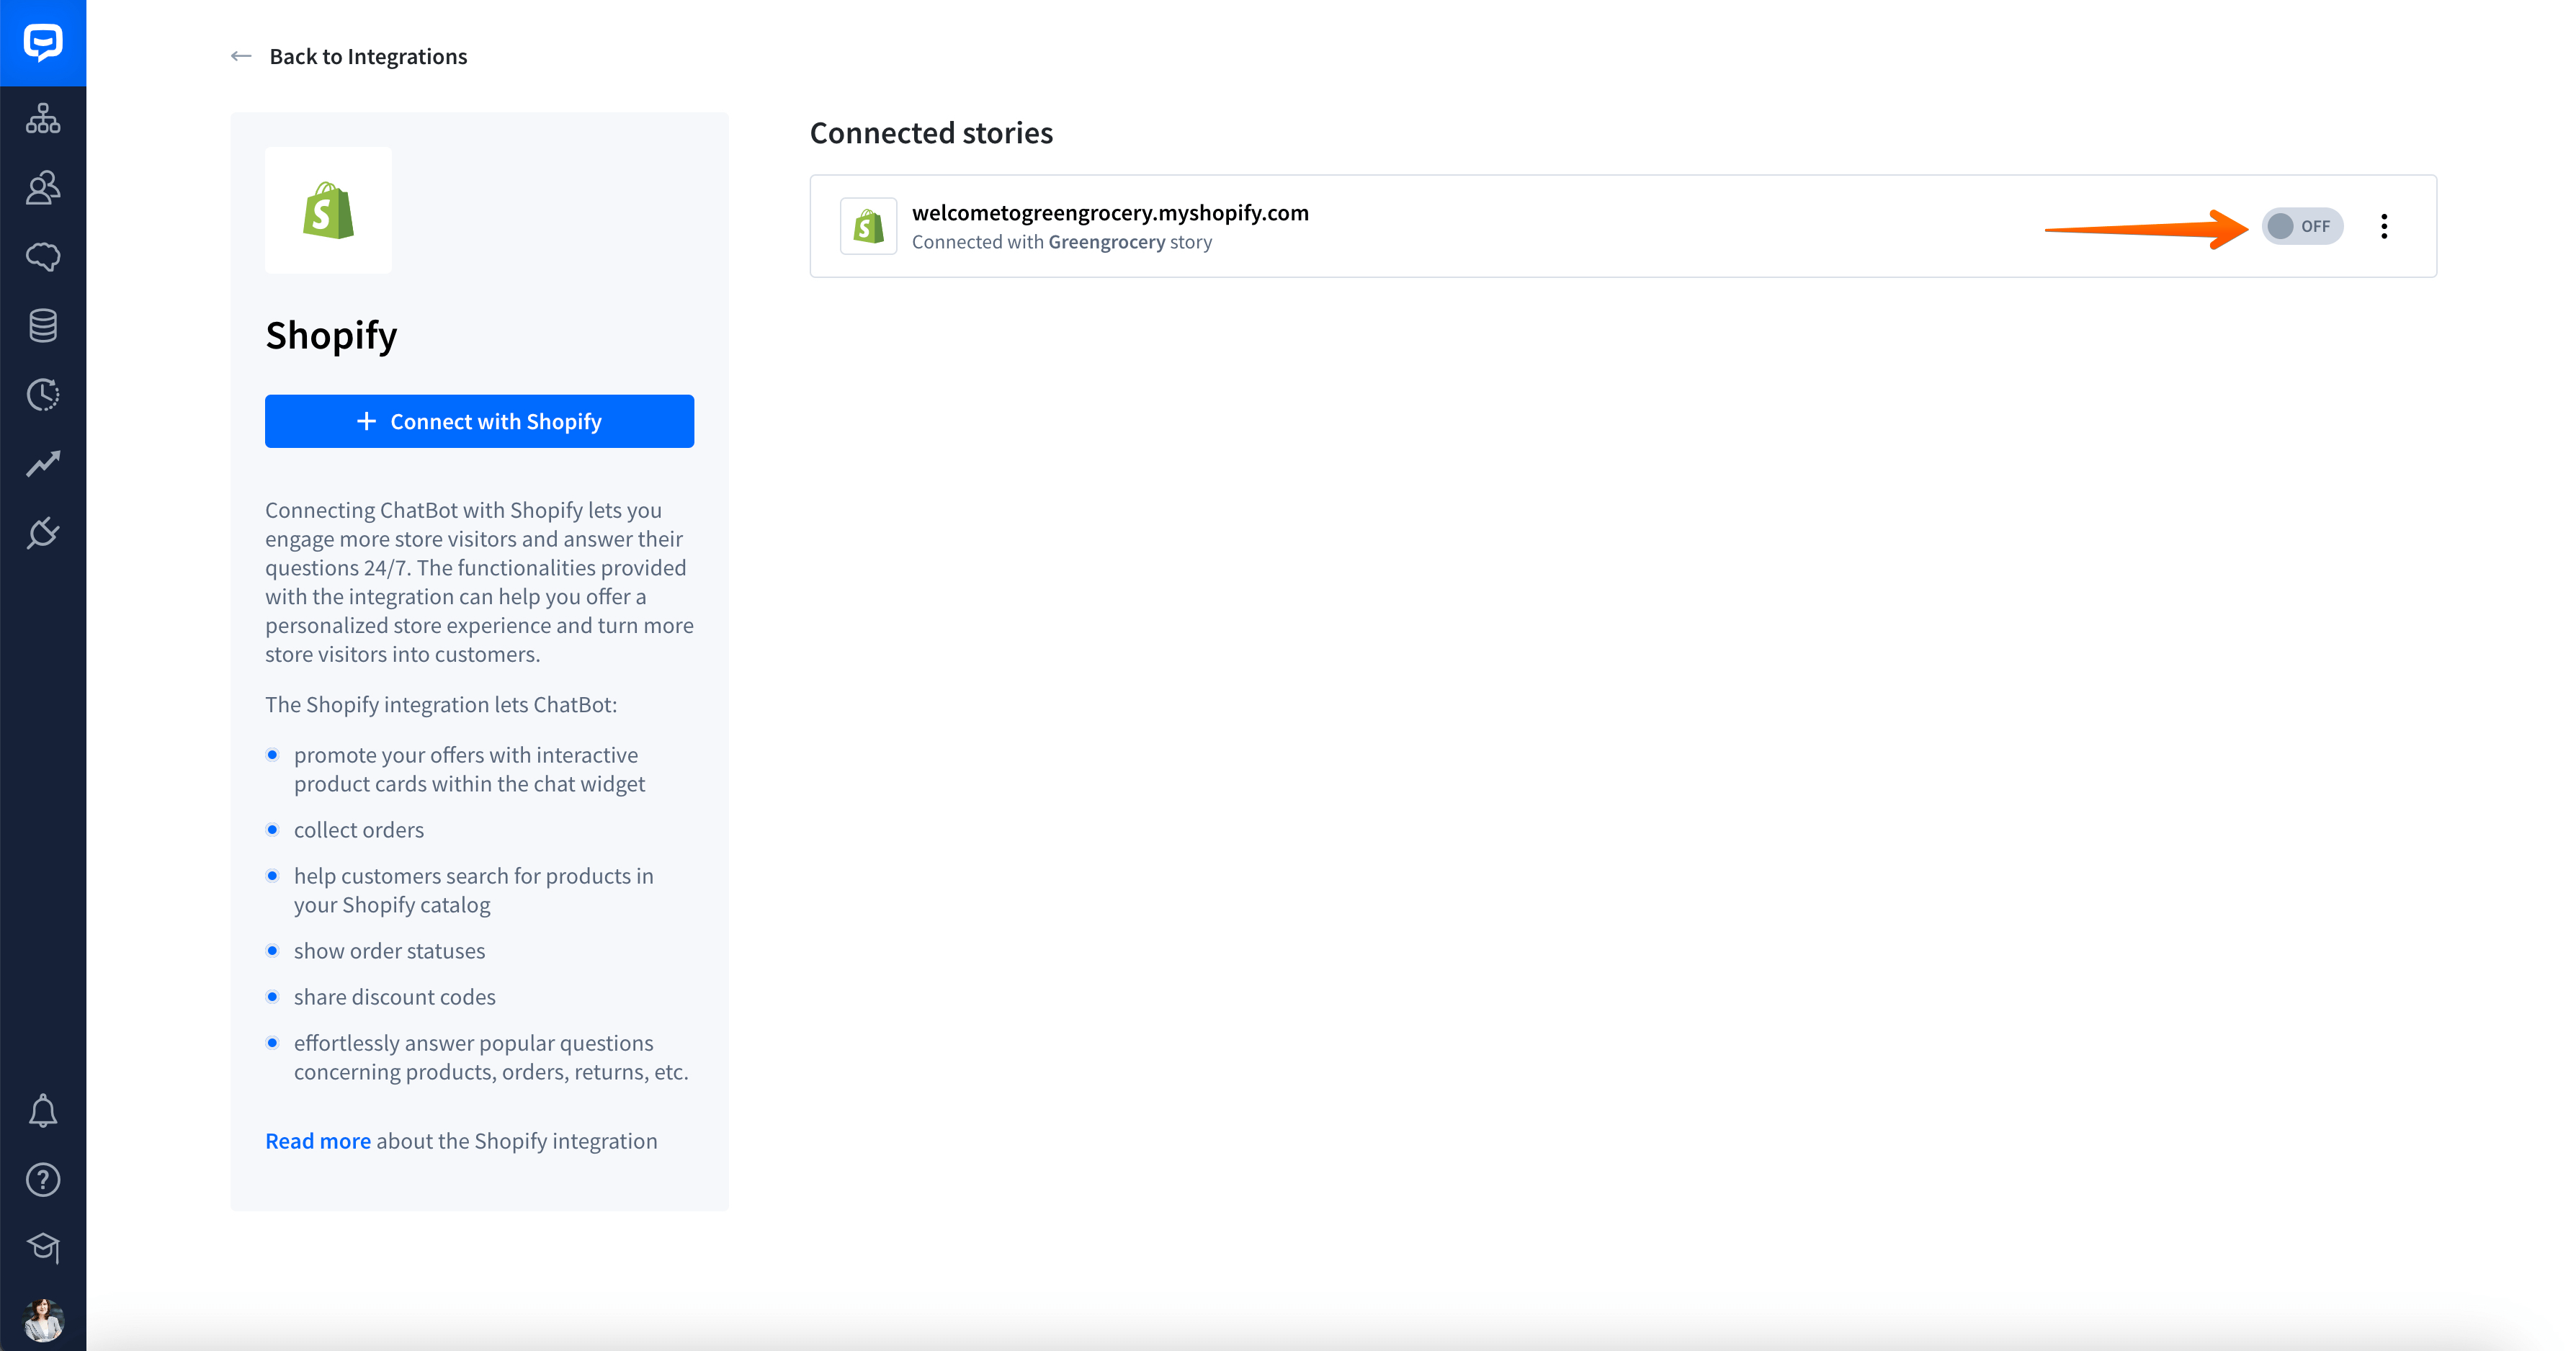Open the Reports trend line icon
This screenshot has width=2576, height=1351.
pyautogui.click(x=43, y=463)
